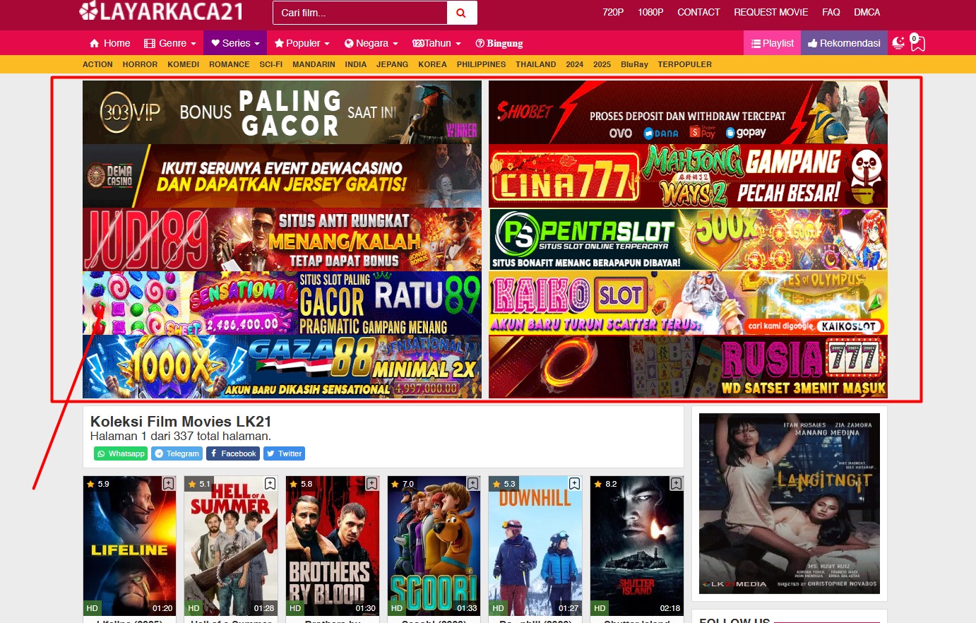
Task: Choose the JEPANG category
Action: tap(393, 64)
